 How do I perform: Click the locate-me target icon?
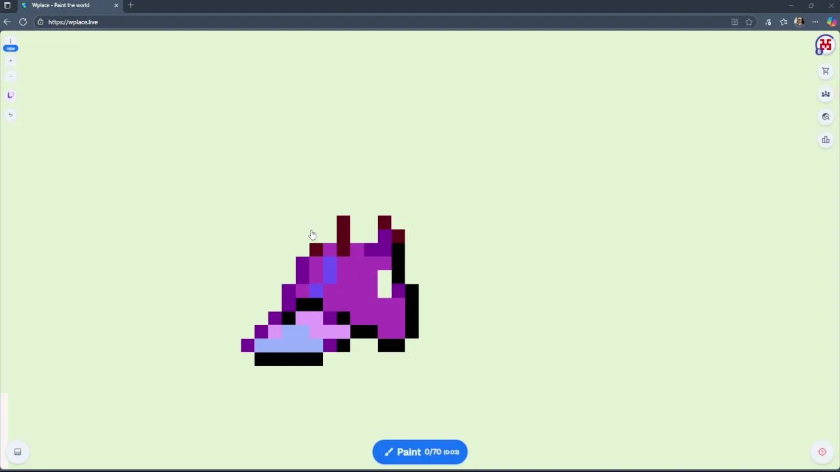pos(822,452)
